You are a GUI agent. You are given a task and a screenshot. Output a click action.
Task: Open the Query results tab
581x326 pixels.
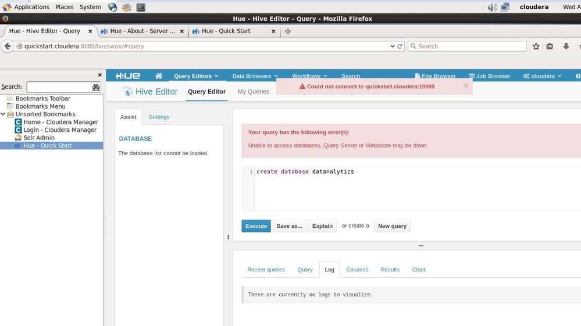[305, 270]
